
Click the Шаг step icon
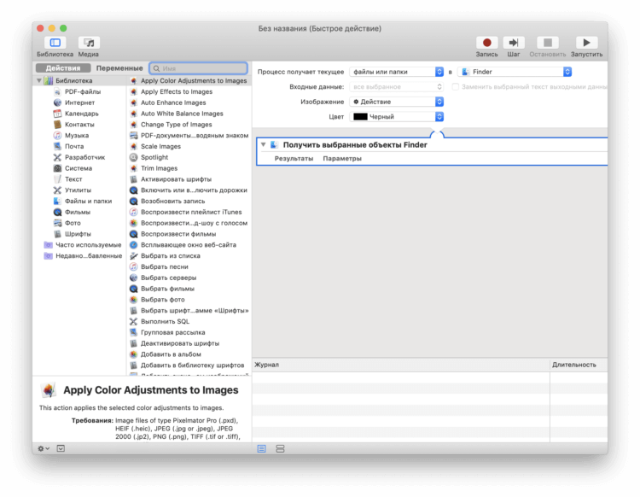pos(514,43)
